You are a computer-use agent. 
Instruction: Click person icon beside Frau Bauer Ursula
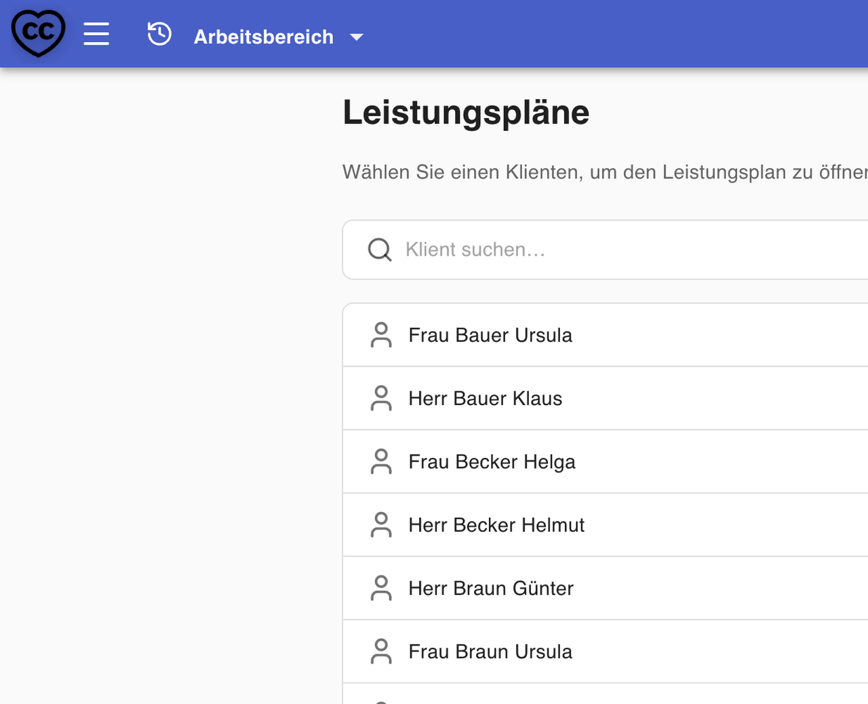(x=381, y=335)
